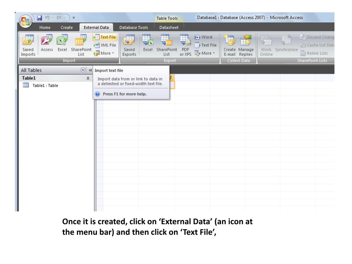
Task: Import an XML File
Action: 105,45
